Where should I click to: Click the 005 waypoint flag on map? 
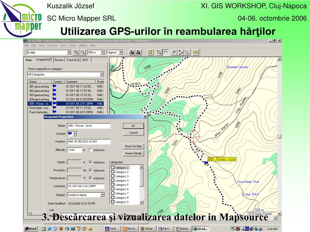[x=206, y=163]
